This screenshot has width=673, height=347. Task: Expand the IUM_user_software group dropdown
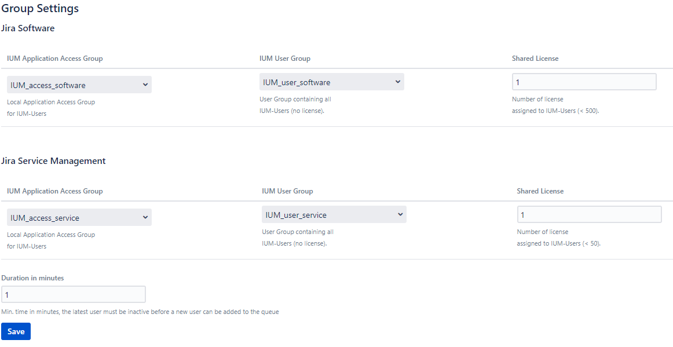pyautogui.click(x=332, y=82)
